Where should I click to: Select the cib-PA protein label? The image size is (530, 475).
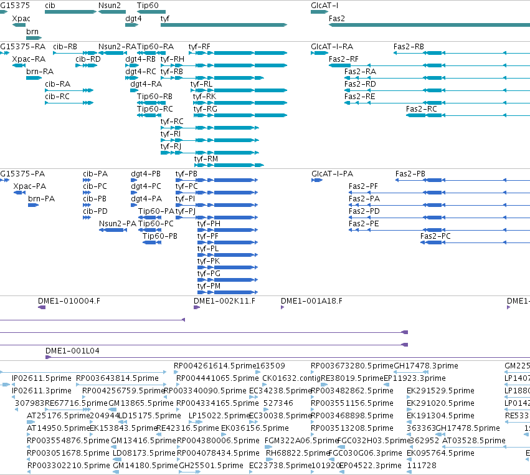point(95,174)
